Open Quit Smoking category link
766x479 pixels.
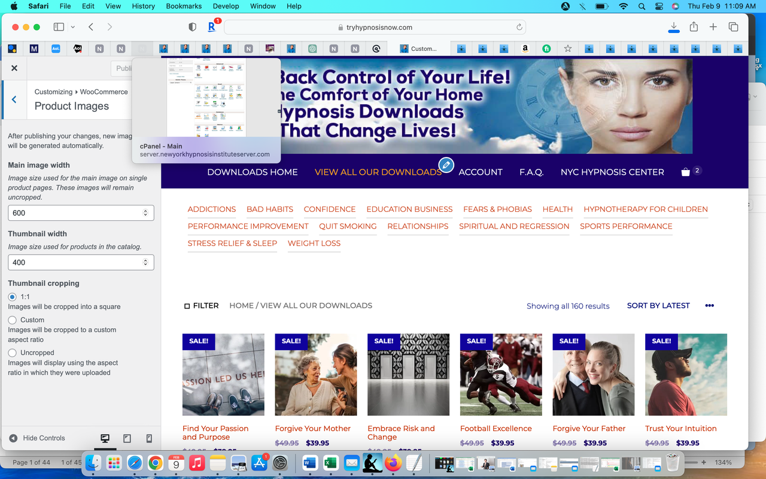coord(348,226)
